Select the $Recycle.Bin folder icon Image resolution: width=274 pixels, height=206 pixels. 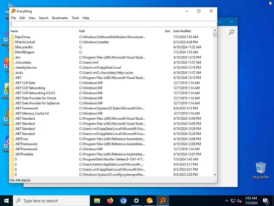[x=12, y=47]
